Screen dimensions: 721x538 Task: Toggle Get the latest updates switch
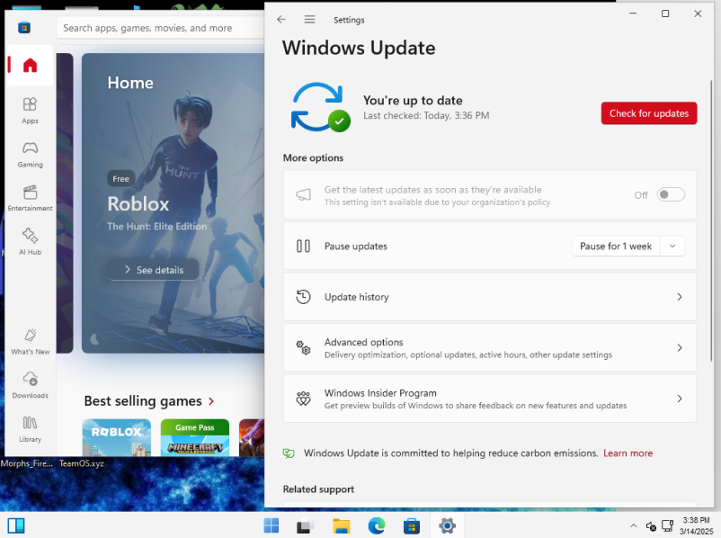671,194
